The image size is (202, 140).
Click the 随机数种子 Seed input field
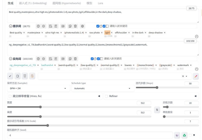click(90, 135)
